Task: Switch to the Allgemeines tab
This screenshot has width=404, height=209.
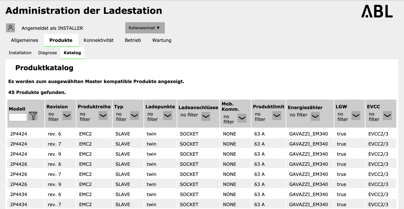Action: [x=25, y=40]
